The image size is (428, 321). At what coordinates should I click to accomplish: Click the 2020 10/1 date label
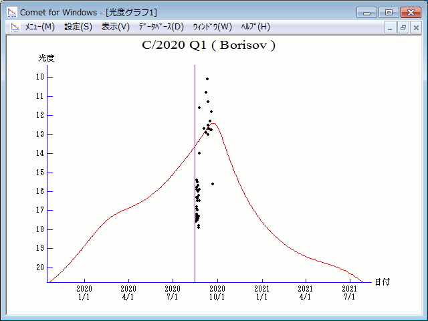click(x=217, y=293)
